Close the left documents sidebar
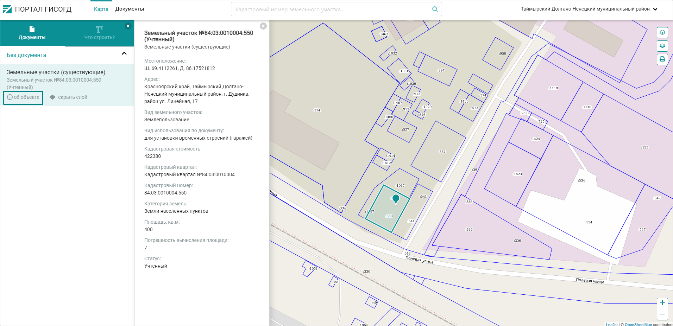 coord(128,26)
